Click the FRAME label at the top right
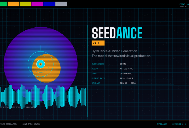189x128 pixels. pos(182,4)
